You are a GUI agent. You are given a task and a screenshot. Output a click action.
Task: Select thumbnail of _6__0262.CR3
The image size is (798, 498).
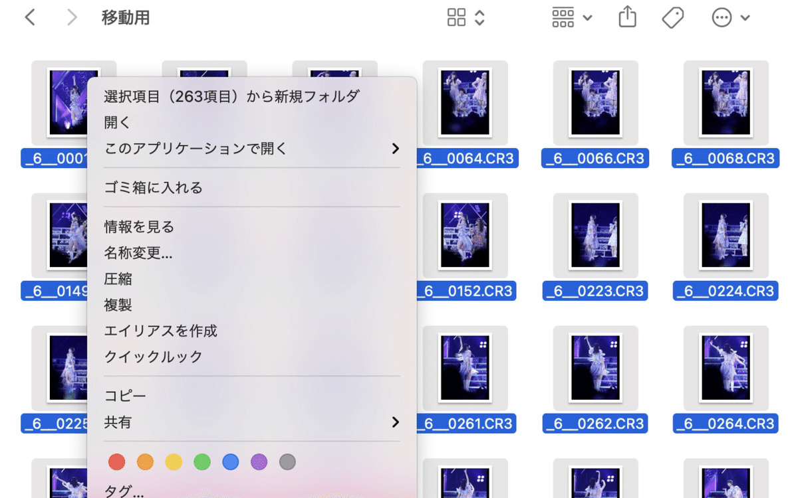tap(596, 368)
